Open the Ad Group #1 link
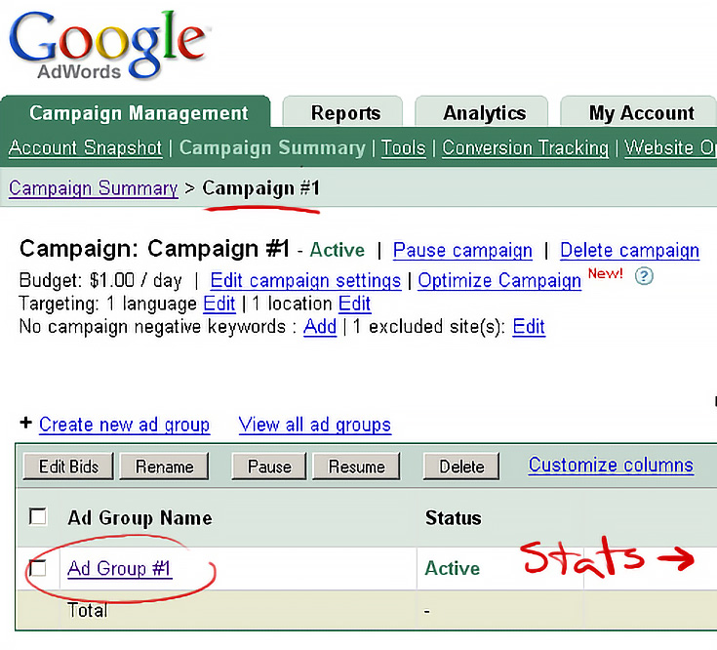 [x=120, y=568]
